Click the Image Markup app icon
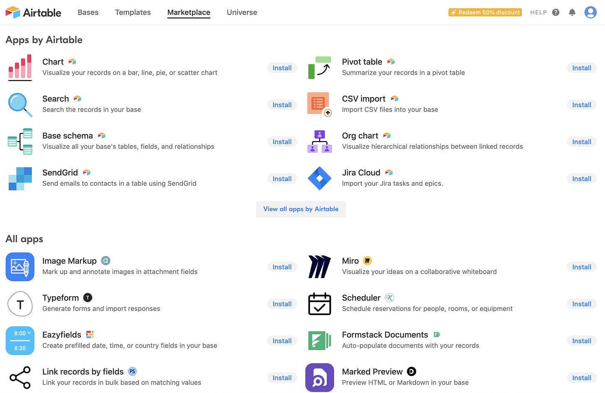Image resolution: width=605 pixels, height=393 pixels. coord(20,267)
